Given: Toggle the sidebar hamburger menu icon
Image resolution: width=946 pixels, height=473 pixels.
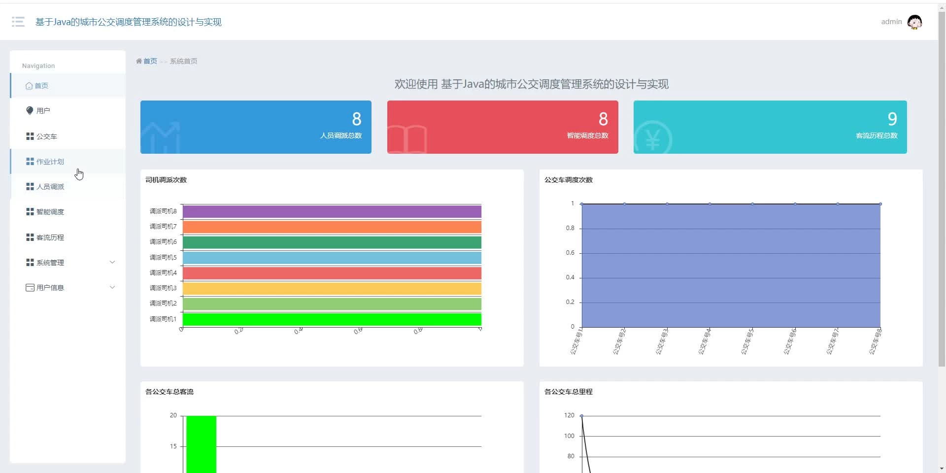Looking at the screenshot, I should pyautogui.click(x=18, y=22).
